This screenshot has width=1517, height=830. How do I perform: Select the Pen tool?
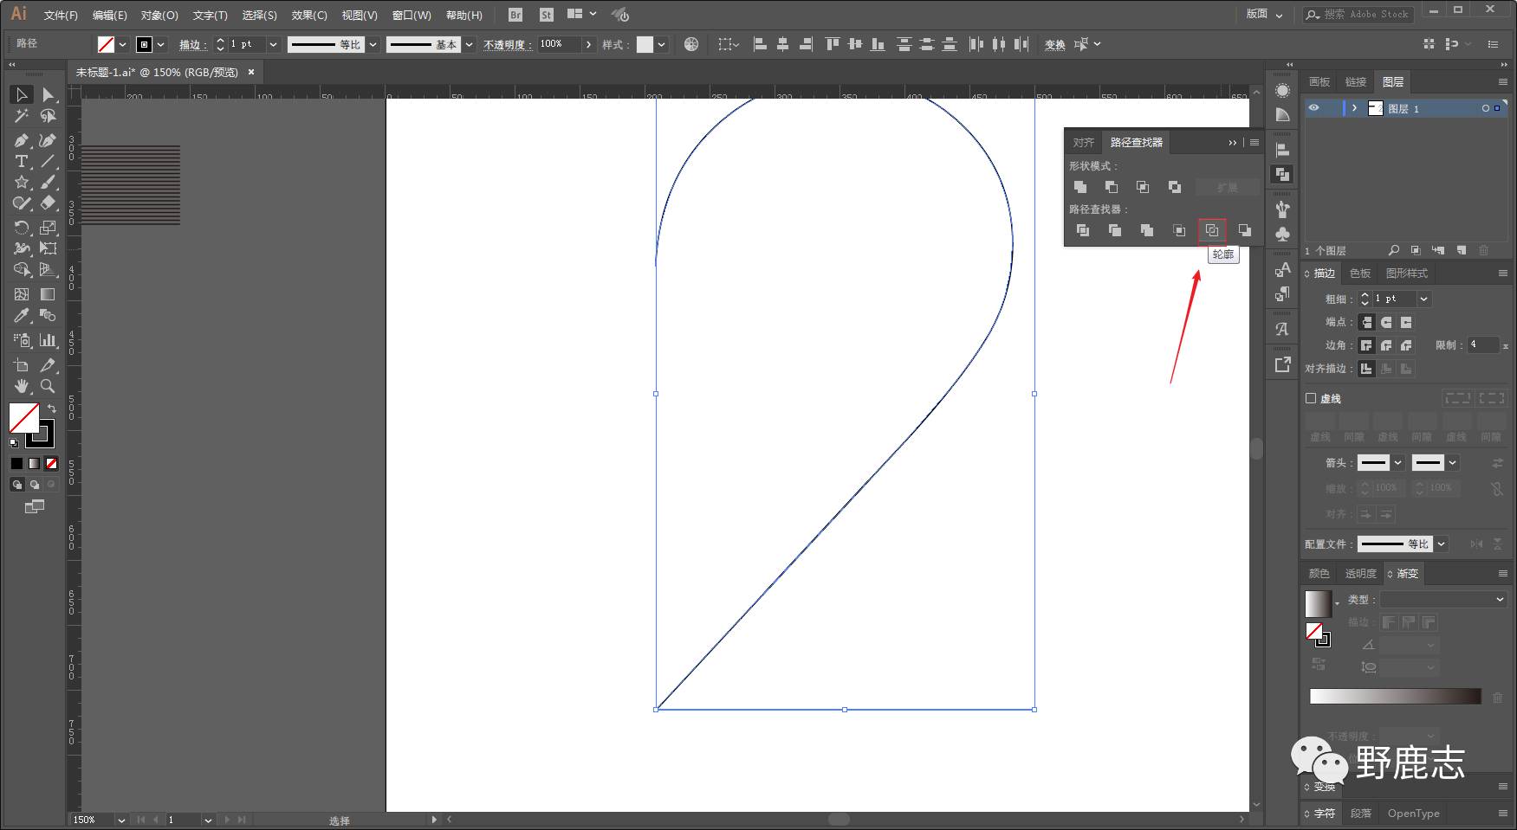point(21,140)
